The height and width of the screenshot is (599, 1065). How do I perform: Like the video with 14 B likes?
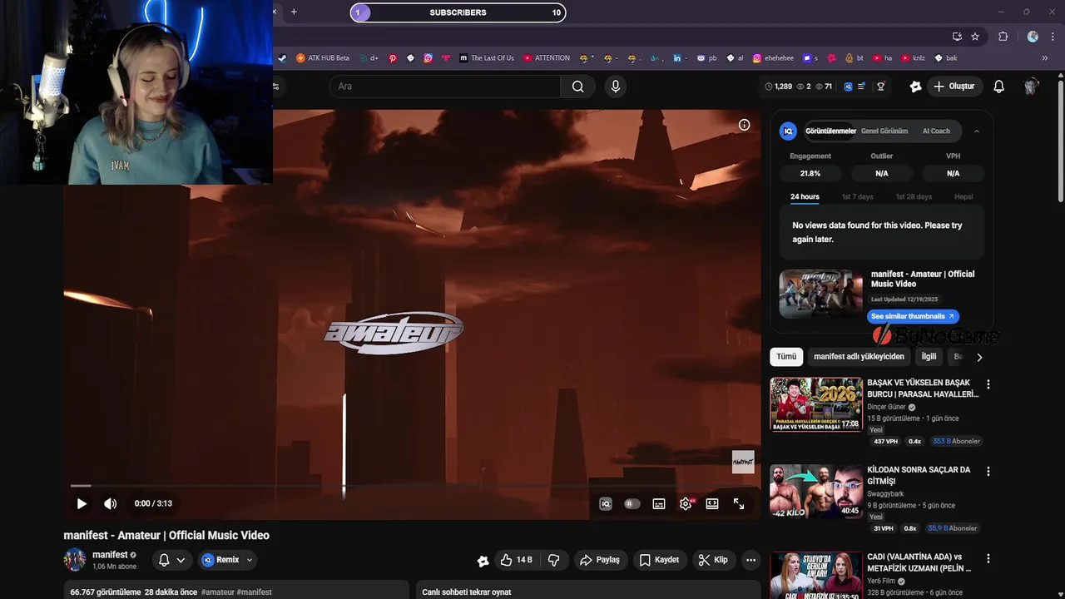click(516, 560)
